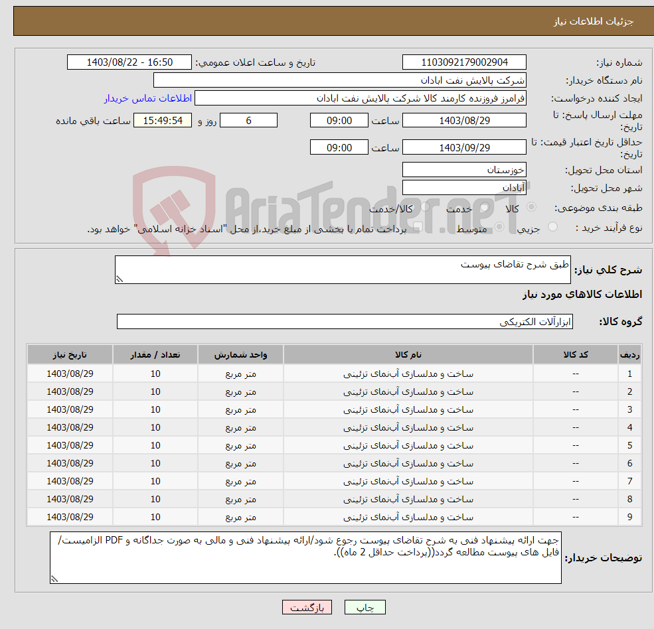Screen dimensions: 654x629
Task: Click the remaining days field showing 6
Action: pos(248,121)
